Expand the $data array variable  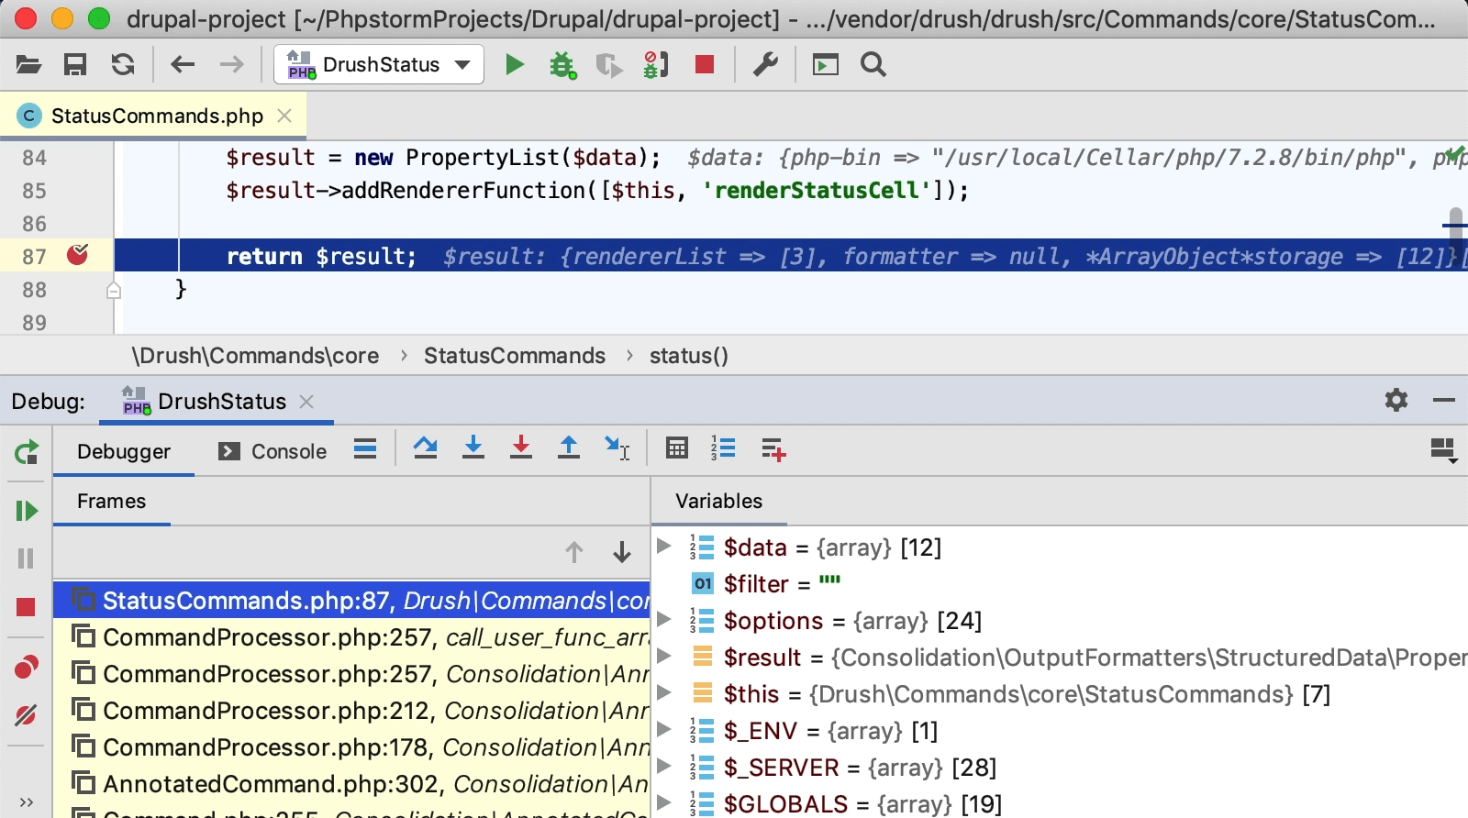pyautogui.click(x=664, y=546)
